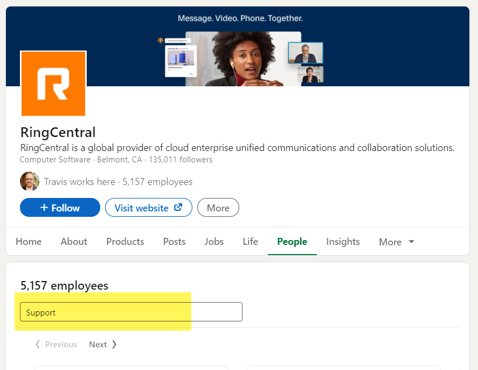The width and height of the screenshot is (478, 370).
Task: Click the Visit website button
Action: point(148,208)
